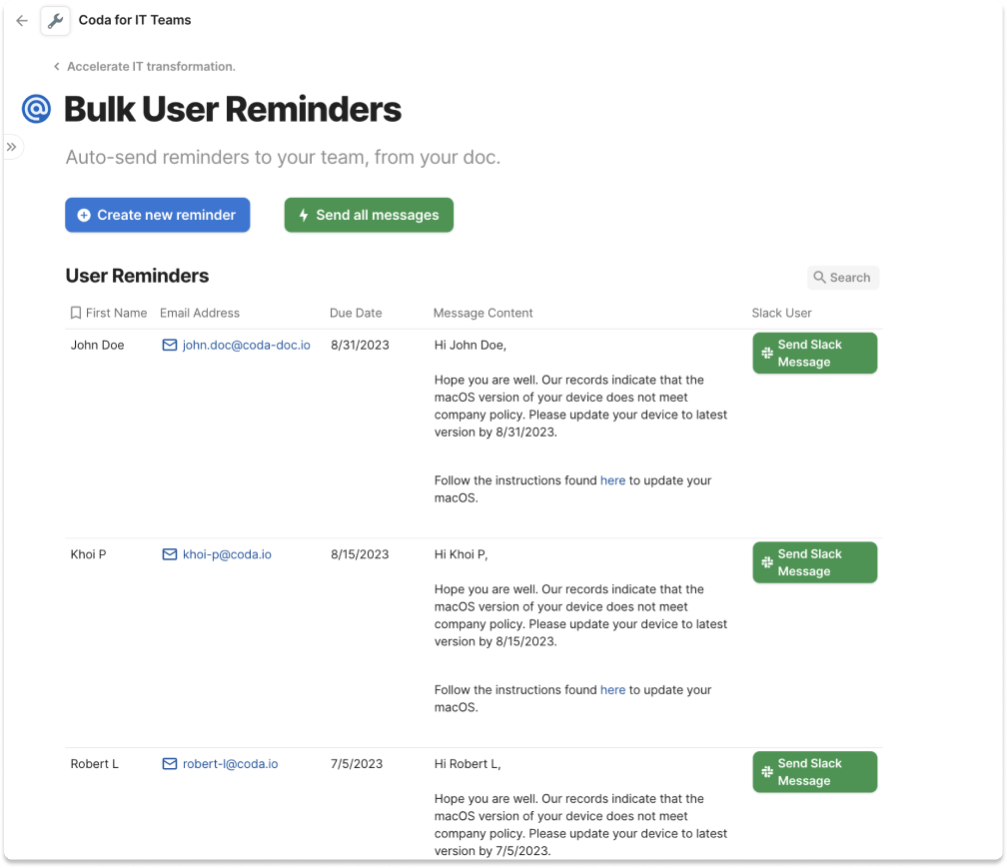Click 'here' link in Khoi P's message
This screenshot has height=868, width=1007.
(x=612, y=690)
